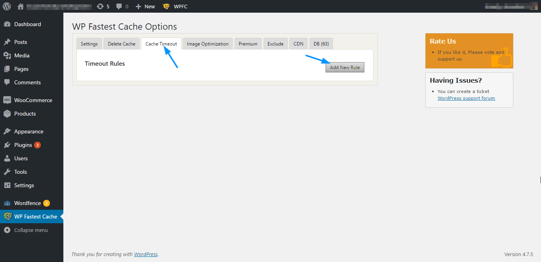
Task: Click the Version 4.7.5 footer text
Action: tap(518, 254)
